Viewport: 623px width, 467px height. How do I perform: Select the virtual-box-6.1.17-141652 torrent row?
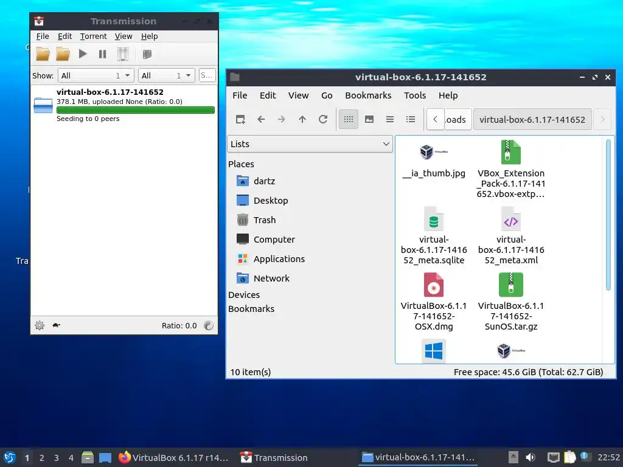124,105
